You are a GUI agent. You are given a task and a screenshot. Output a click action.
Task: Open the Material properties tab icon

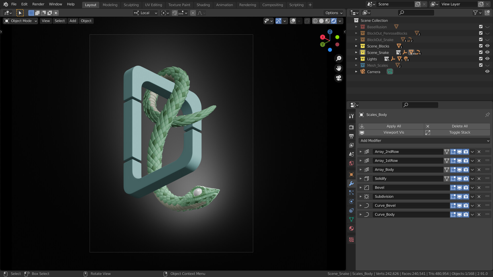pos(351,228)
